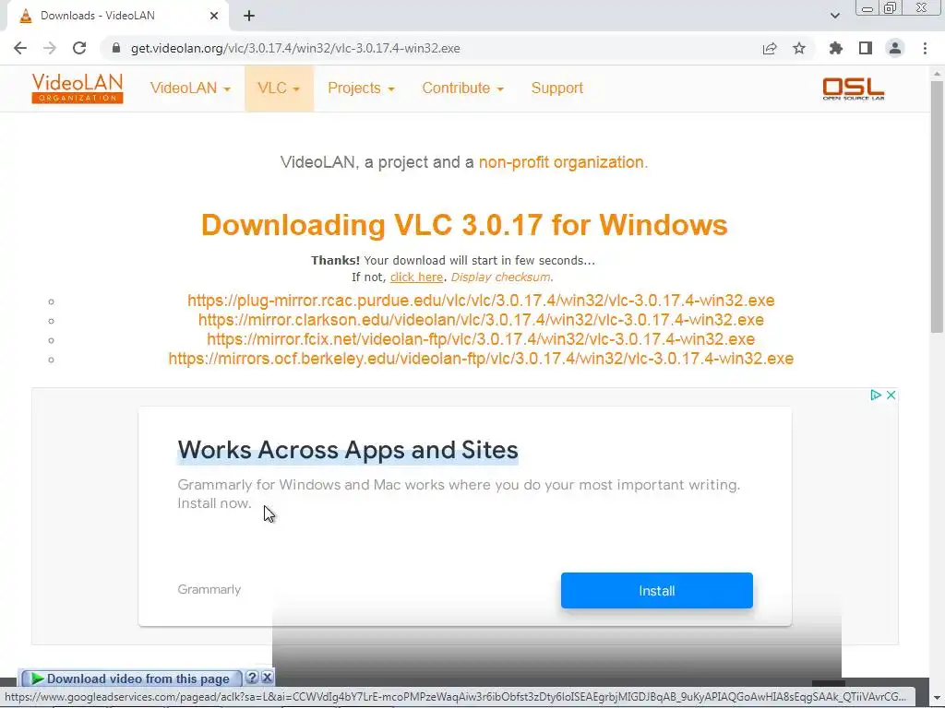Image resolution: width=945 pixels, height=708 pixels.
Task: Open the profile avatar icon
Action: pos(895,48)
